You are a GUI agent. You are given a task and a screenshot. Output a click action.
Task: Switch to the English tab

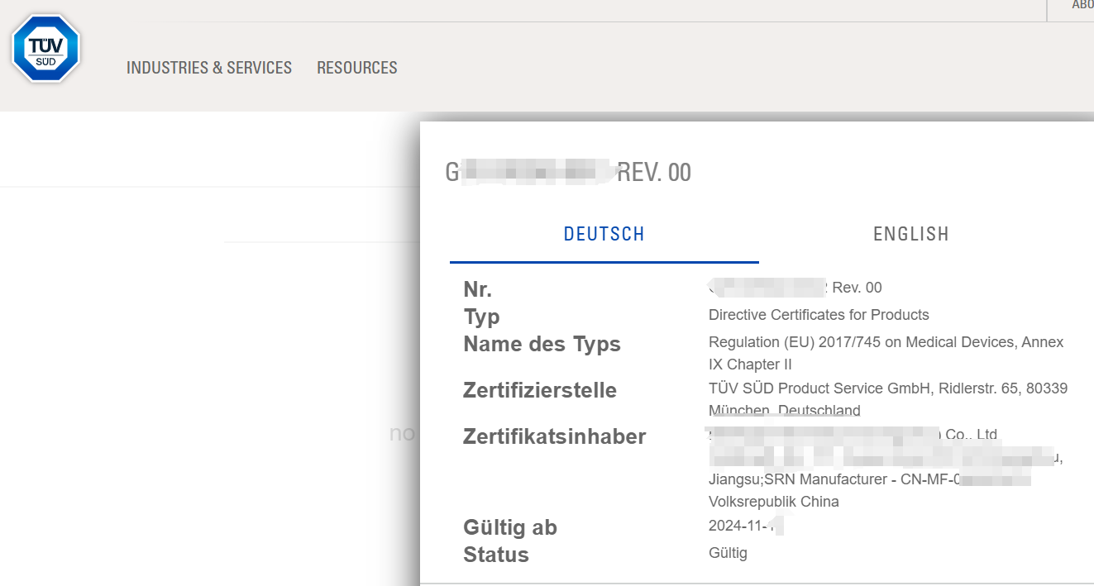(x=911, y=234)
